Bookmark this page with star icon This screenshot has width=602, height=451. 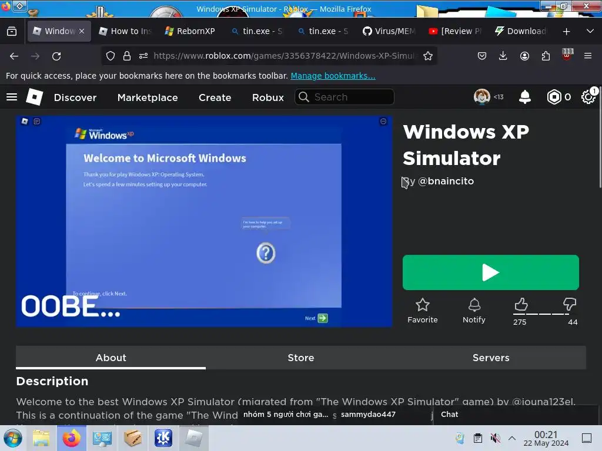tap(428, 56)
